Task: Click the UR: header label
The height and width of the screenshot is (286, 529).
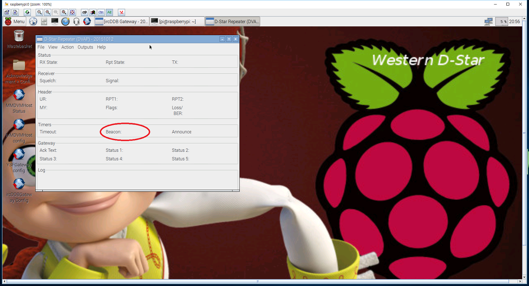Action: (x=43, y=99)
